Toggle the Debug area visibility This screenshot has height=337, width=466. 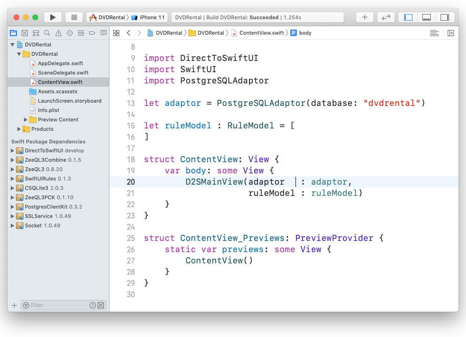click(427, 17)
